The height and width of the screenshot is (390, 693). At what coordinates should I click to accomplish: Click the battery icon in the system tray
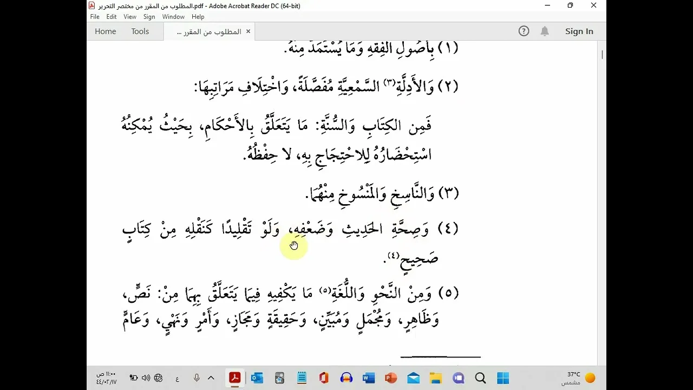coord(133,378)
